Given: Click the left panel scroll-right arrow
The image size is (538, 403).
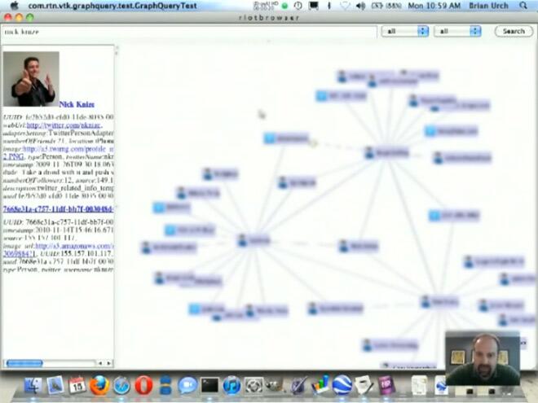Looking at the screenshot, I should click(x=109, y=363).
